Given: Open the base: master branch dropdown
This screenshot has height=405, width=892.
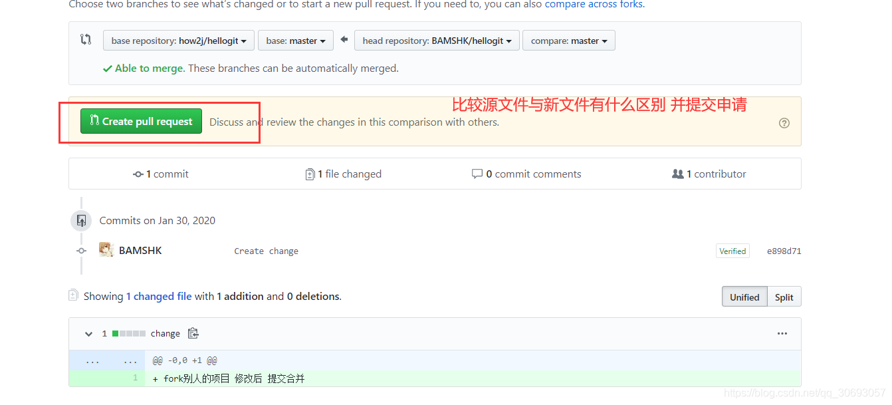Looking at the screenshot, I should pyautogui.click(x=295, y=41).
